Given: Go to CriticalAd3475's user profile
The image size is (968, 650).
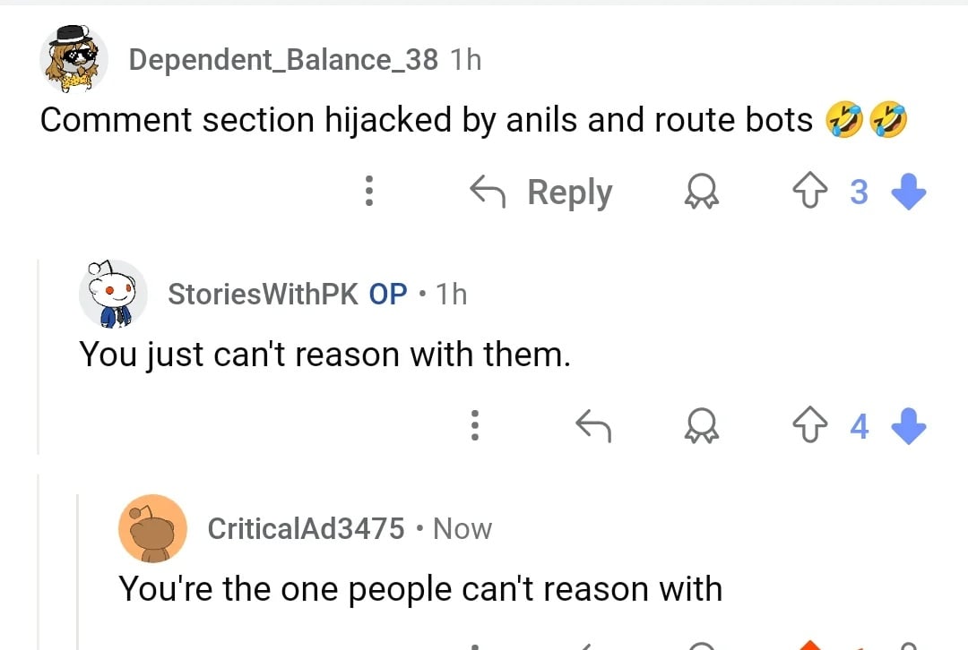Looking at the screenshot, I should tap(306, 528).
